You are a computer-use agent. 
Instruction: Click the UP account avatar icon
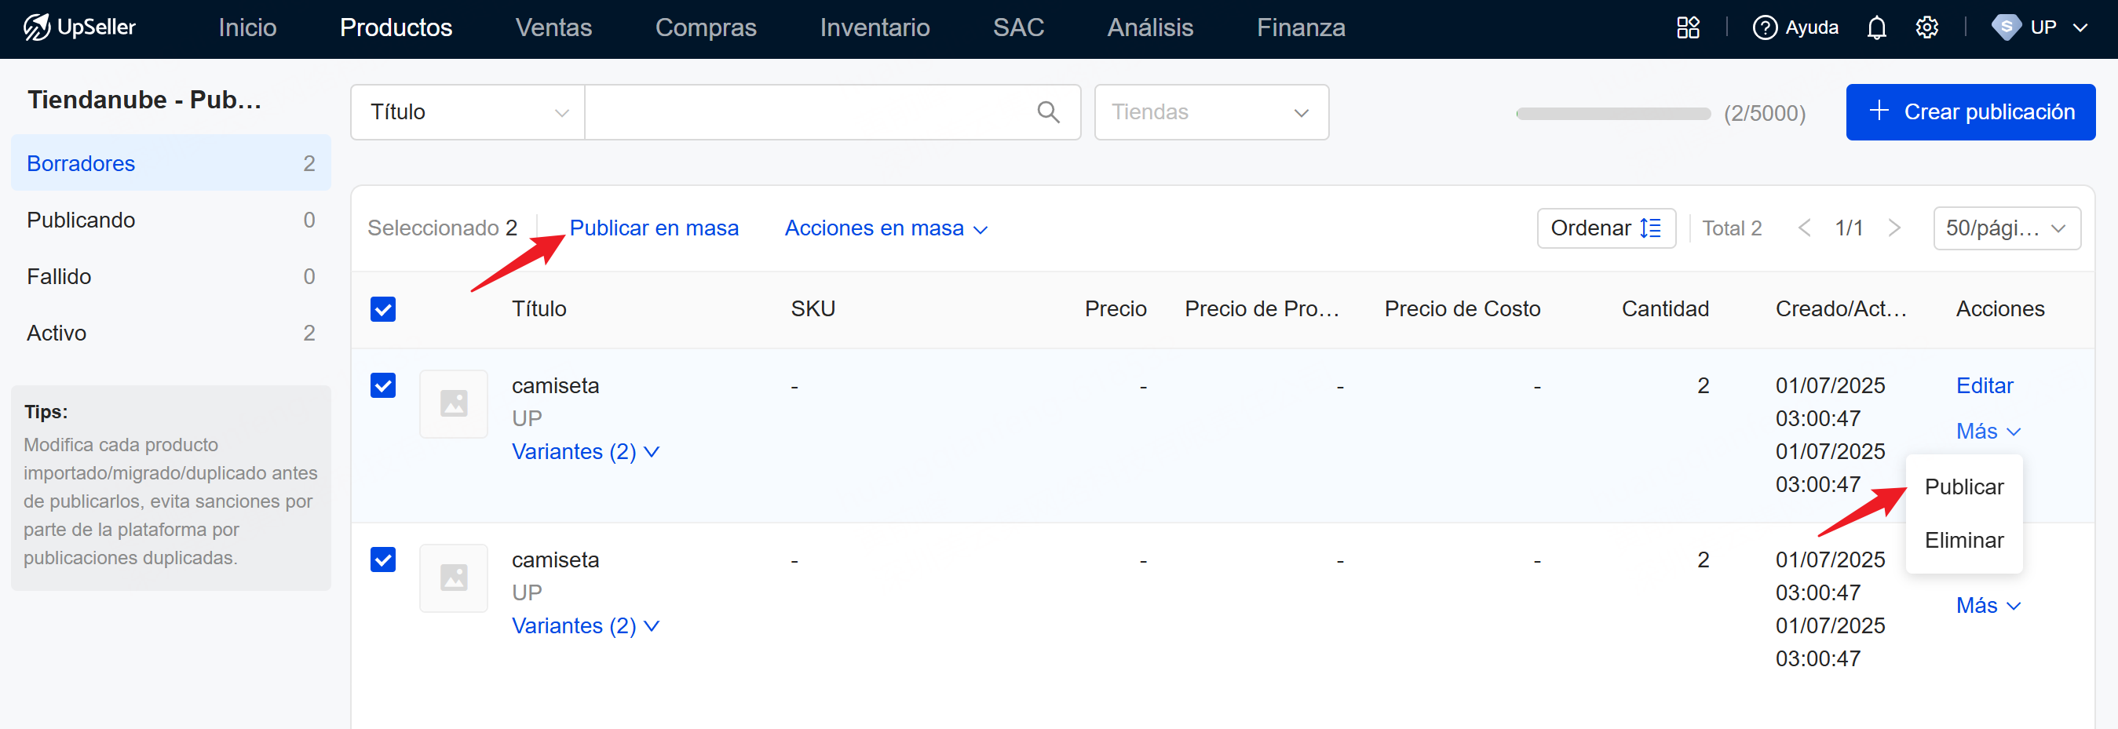2006,27
